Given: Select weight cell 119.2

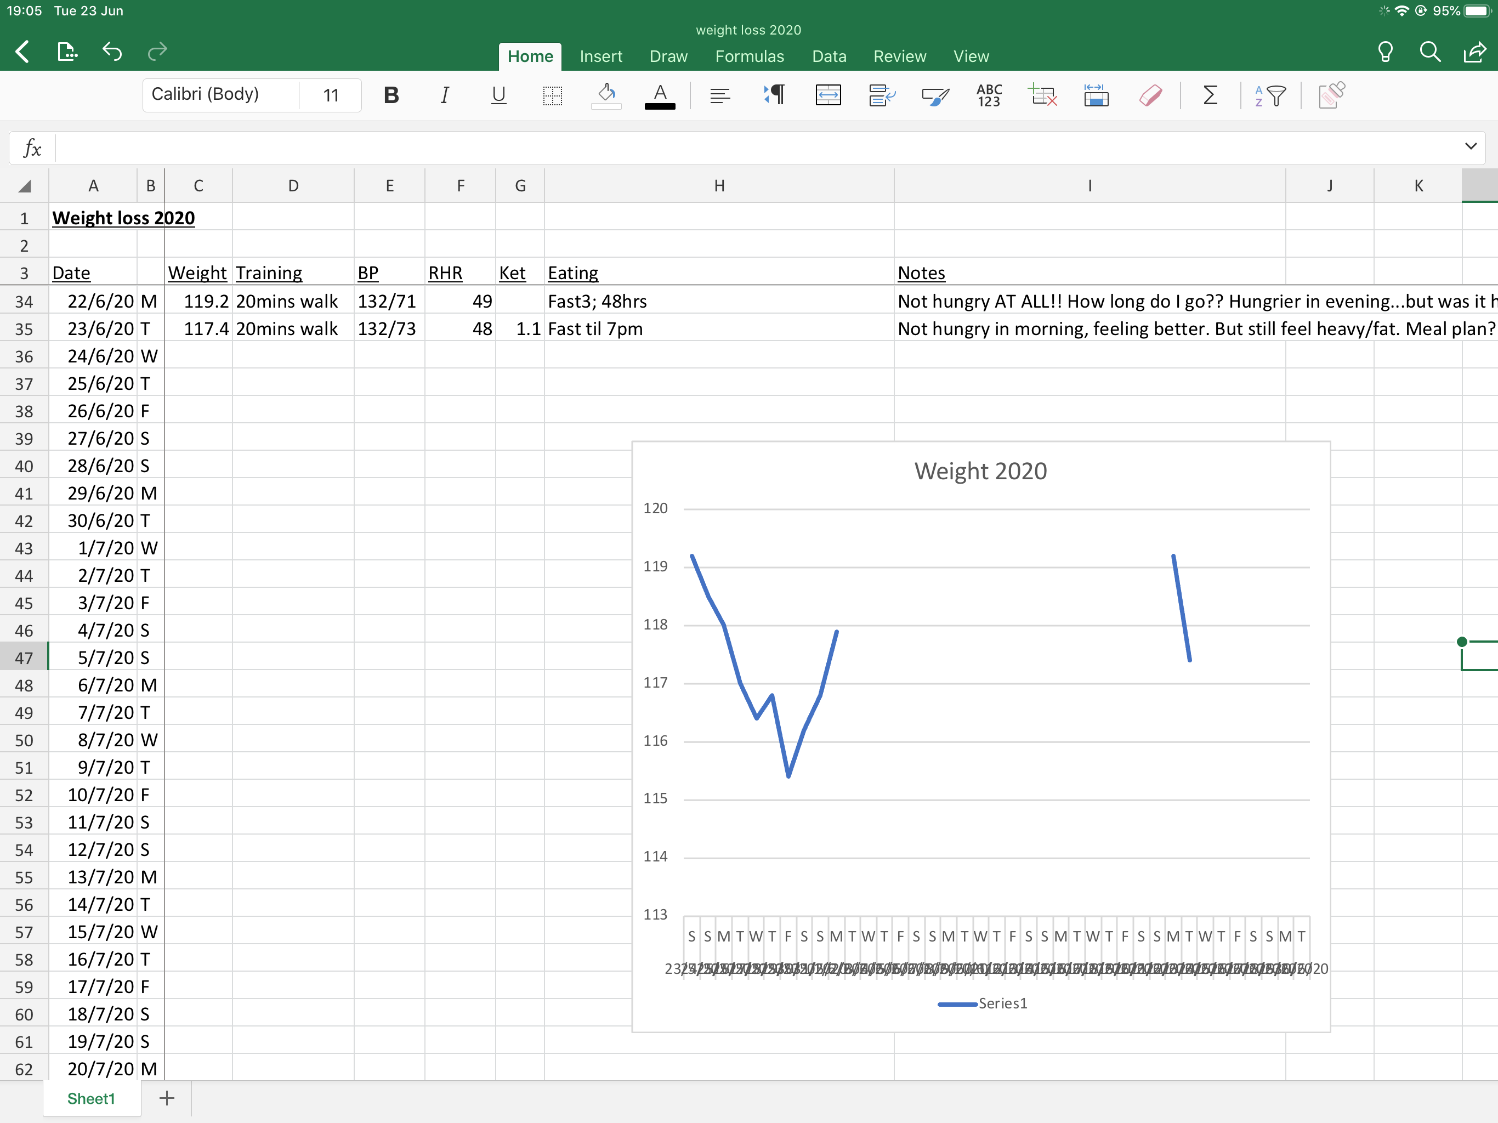Looking at the screenshot, I should (x=198, y=302).
